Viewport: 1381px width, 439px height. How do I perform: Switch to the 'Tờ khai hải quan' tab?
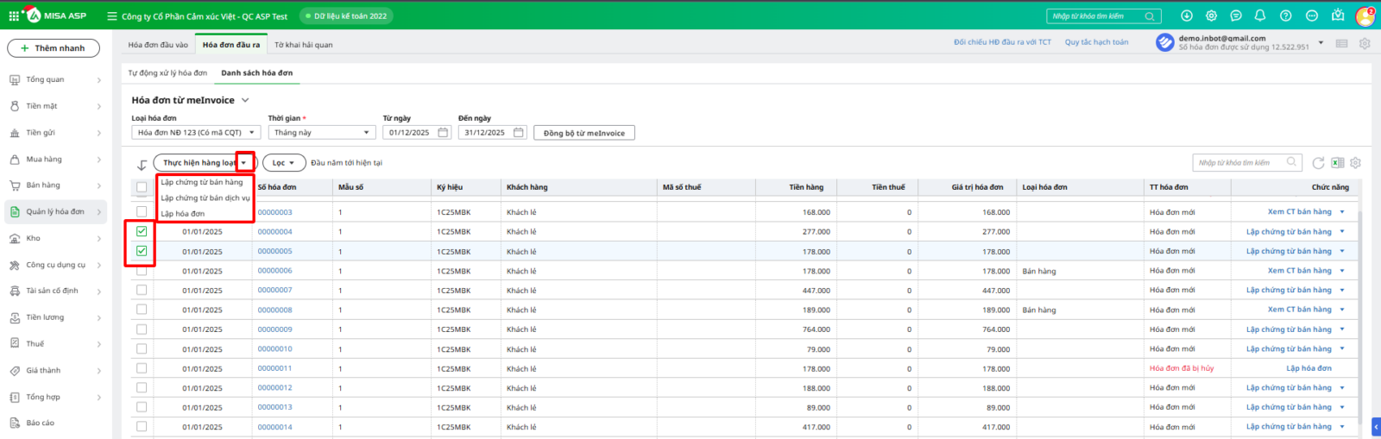click(303, 45)
